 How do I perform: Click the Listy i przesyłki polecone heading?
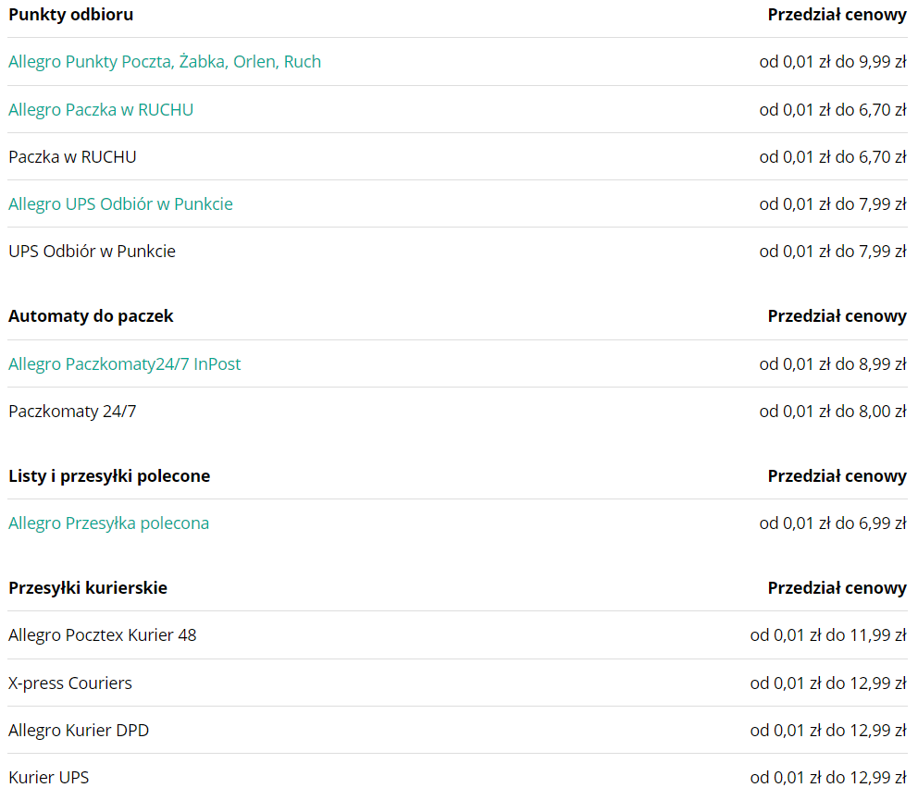(x=109, y=475)
